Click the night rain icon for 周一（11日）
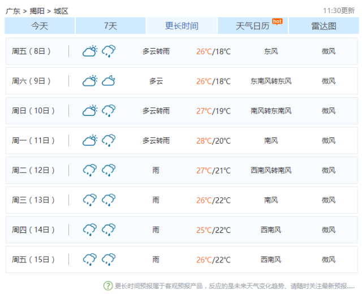Viewport: 362px width, 294px height. pos(109,140)
